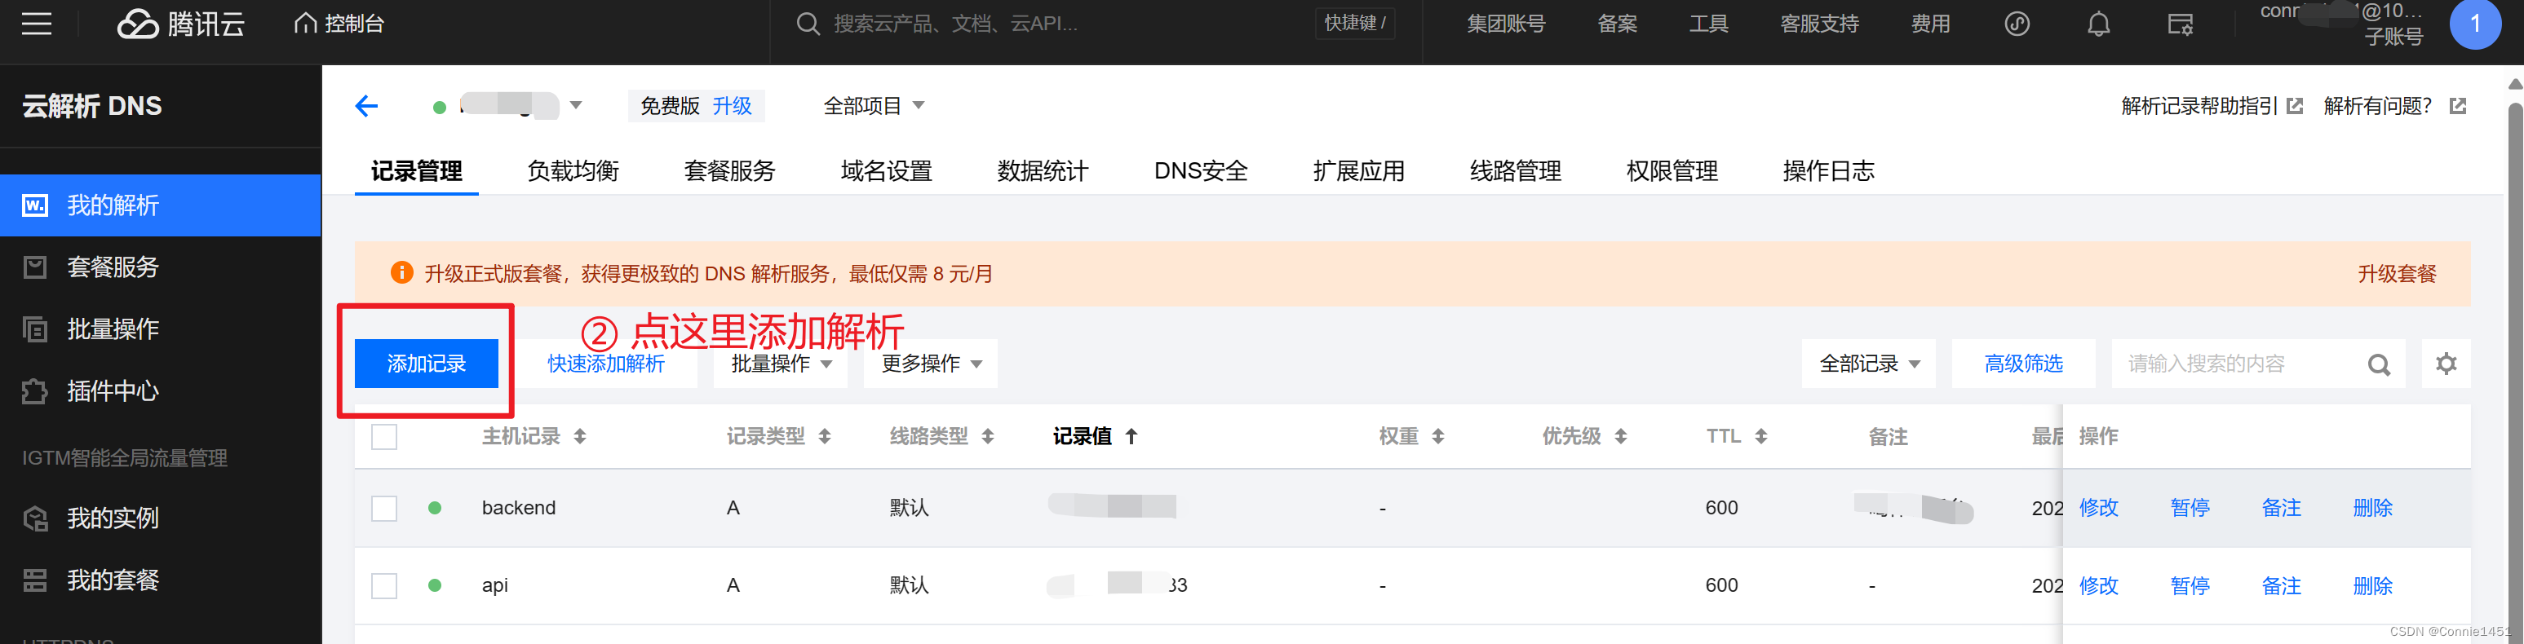Click the sub-account name in top bar

coord(2340,24)
